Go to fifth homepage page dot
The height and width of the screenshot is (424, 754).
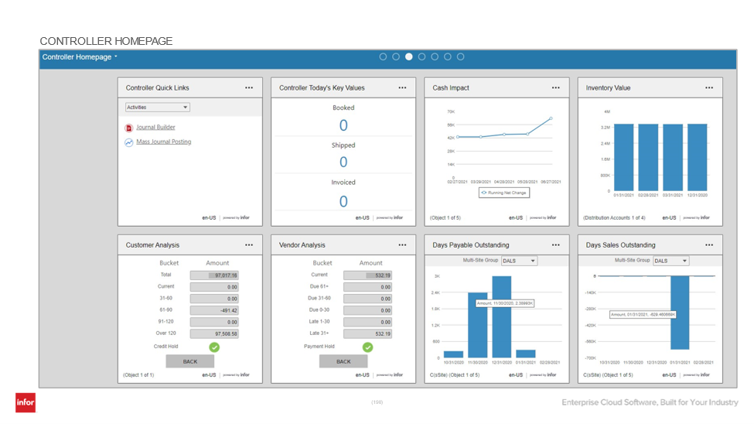(435, 56)
